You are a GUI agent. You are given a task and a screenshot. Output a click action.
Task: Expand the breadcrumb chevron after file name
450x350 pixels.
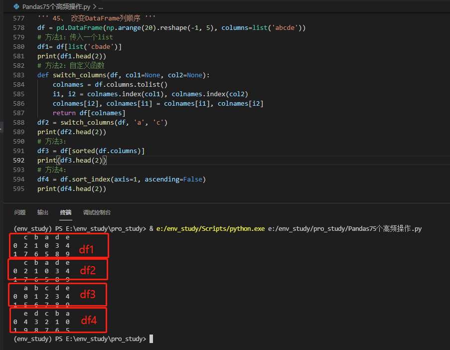click(x=94, y=6)
